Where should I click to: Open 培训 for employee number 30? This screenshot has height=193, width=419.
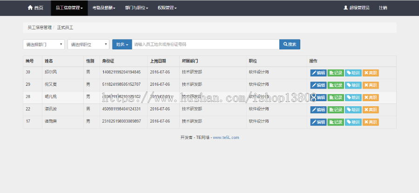353,73
